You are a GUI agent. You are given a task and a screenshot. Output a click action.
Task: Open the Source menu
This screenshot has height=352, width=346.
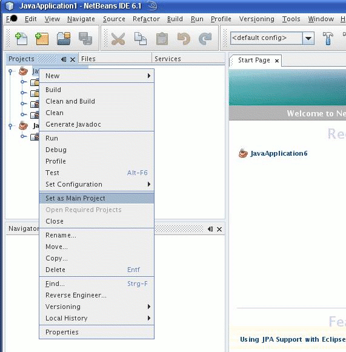(x=114, y=19)
